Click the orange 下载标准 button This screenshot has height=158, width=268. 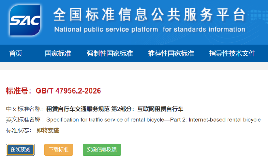[59, 150]
